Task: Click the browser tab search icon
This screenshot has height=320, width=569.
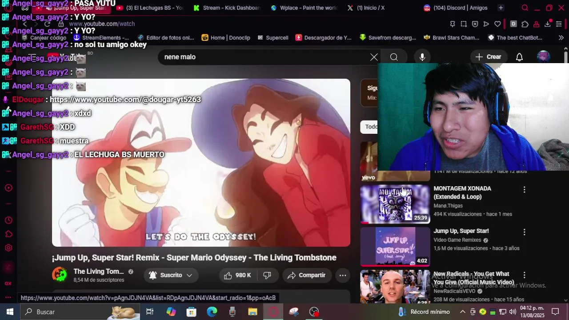Action: (525, 8)
